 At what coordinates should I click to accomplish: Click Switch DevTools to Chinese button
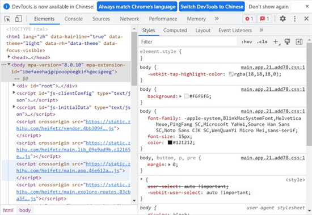point(212,7)
